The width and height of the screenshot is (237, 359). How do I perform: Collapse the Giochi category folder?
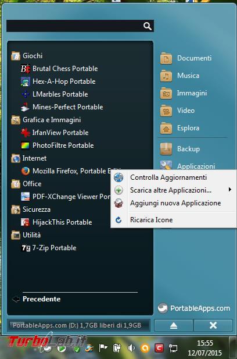pos(27,56)
